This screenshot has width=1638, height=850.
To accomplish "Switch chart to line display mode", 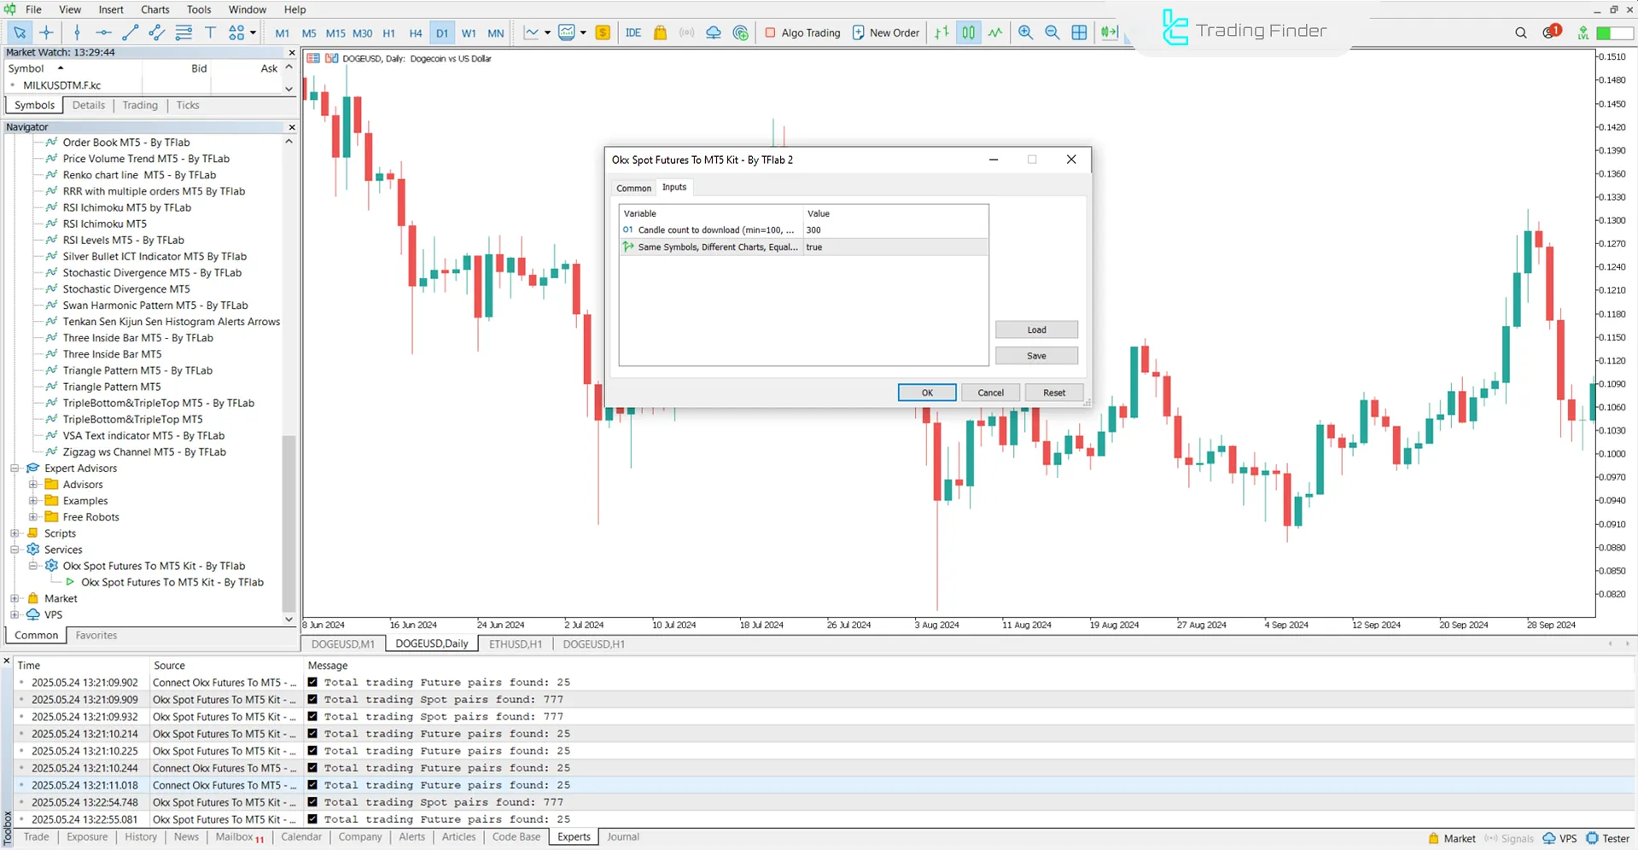I will point(995,32).
